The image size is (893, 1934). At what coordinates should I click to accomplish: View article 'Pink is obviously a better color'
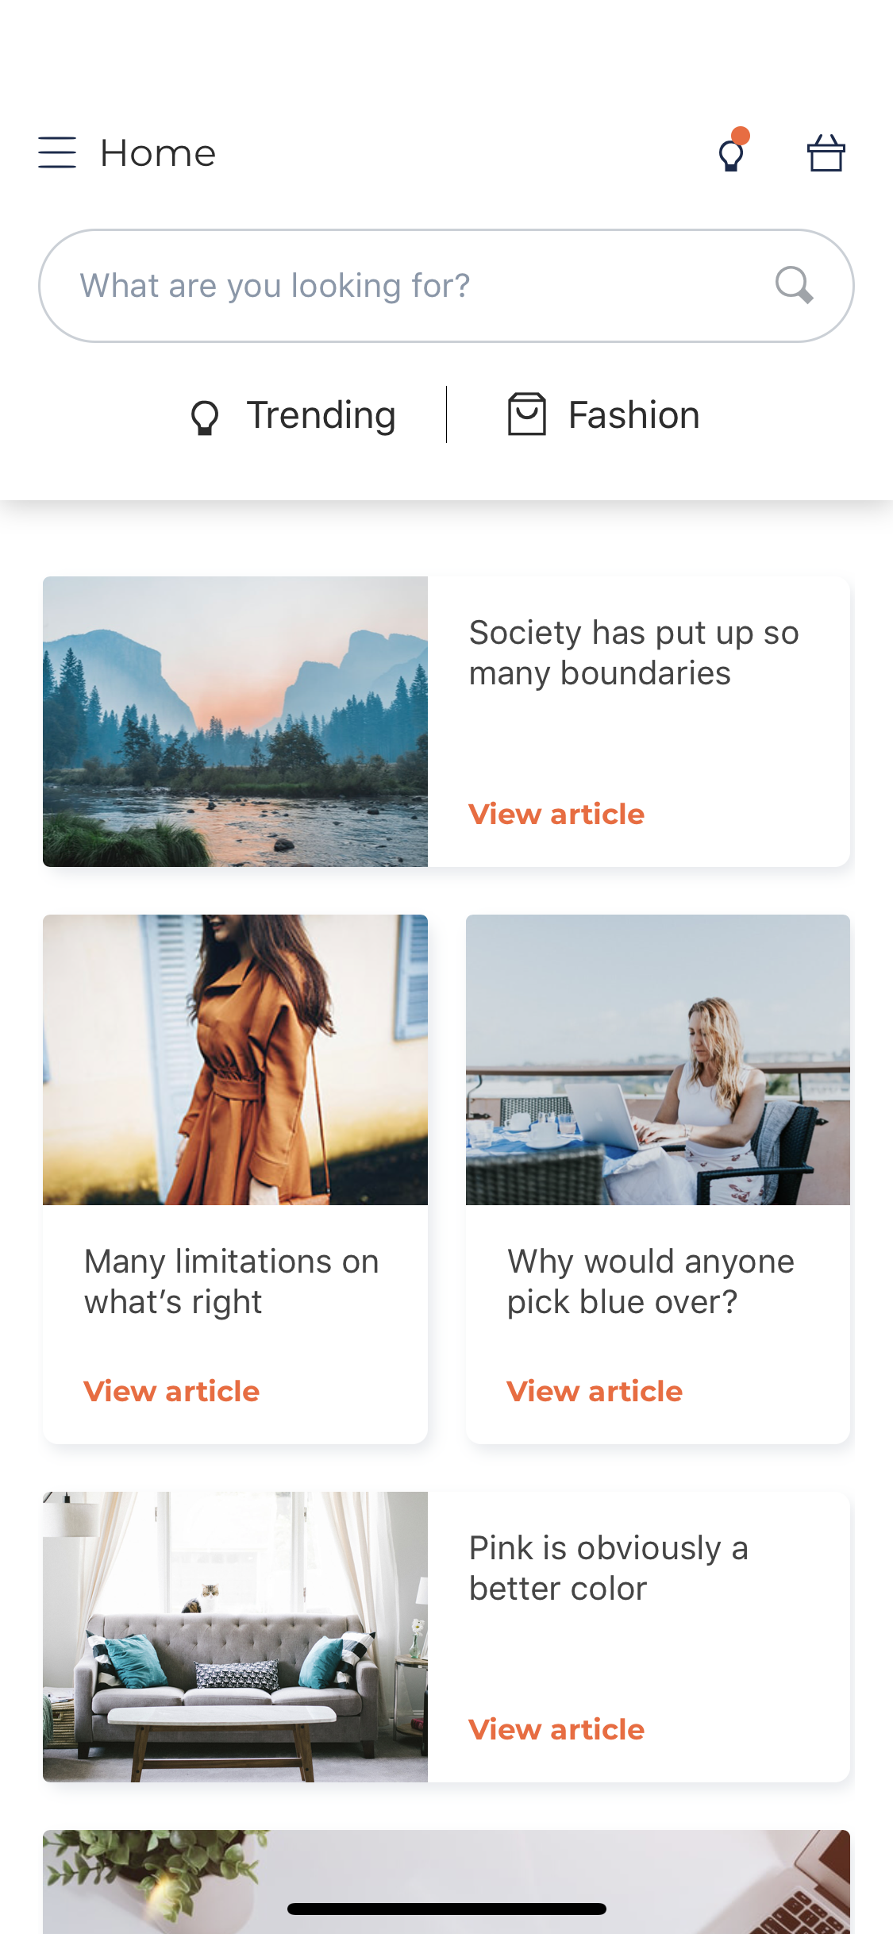pos(556,1729)
